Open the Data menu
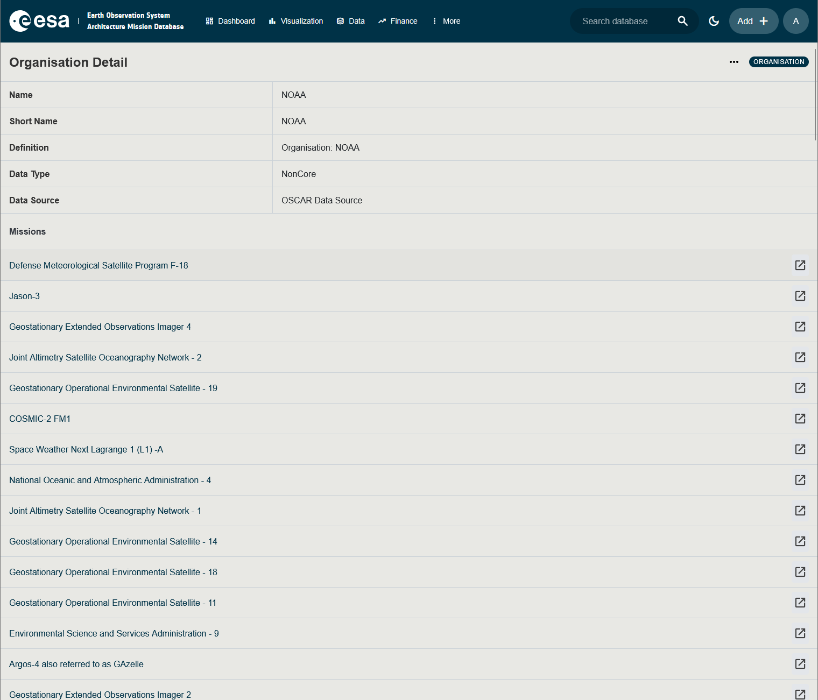The height and width of the screenshot is (700, 818). click(351, 21)
